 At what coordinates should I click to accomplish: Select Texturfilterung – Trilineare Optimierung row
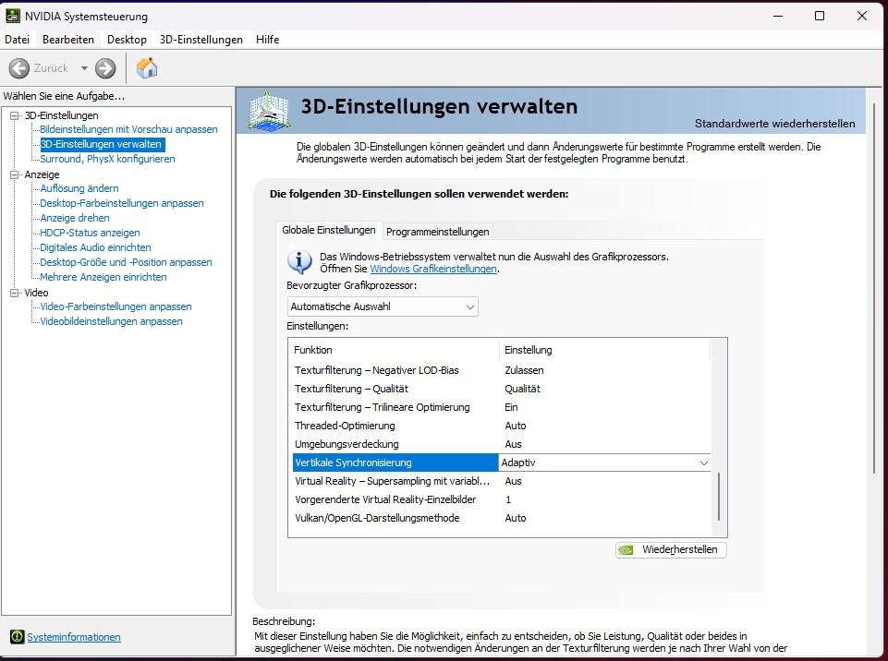(x=501, y=407)
